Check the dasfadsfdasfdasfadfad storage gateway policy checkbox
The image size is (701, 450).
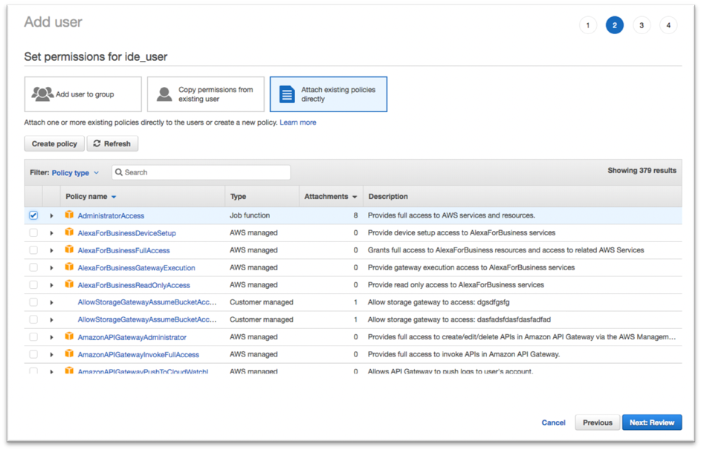point(33,319)
